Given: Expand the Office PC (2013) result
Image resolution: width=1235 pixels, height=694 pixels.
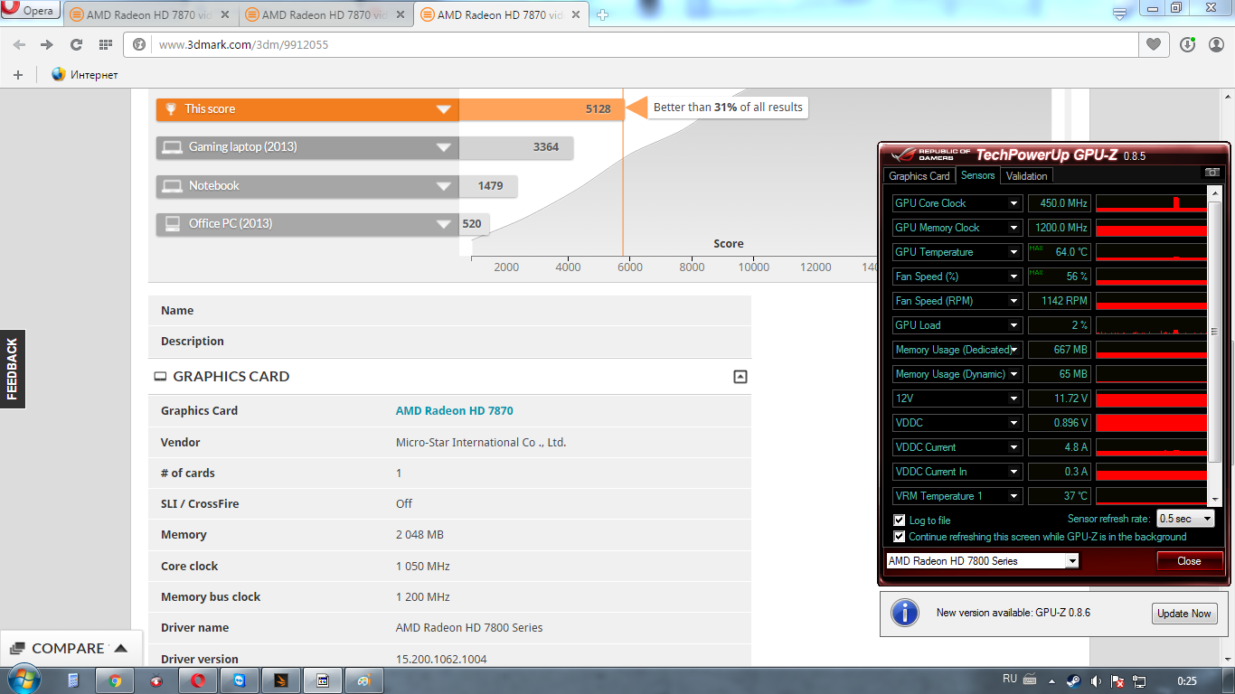Looking at the screenshot, I should pyautogui.click(x=443, y=224).
